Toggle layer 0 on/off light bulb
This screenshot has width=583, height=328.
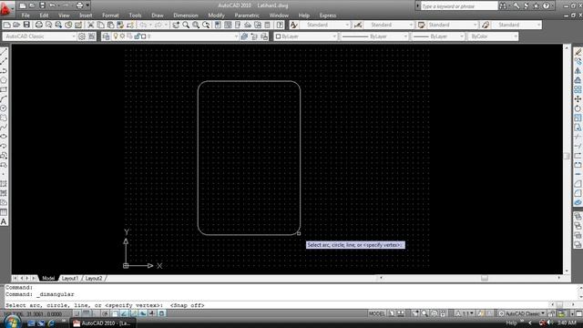pyautogui.click(x=116, y=36)
